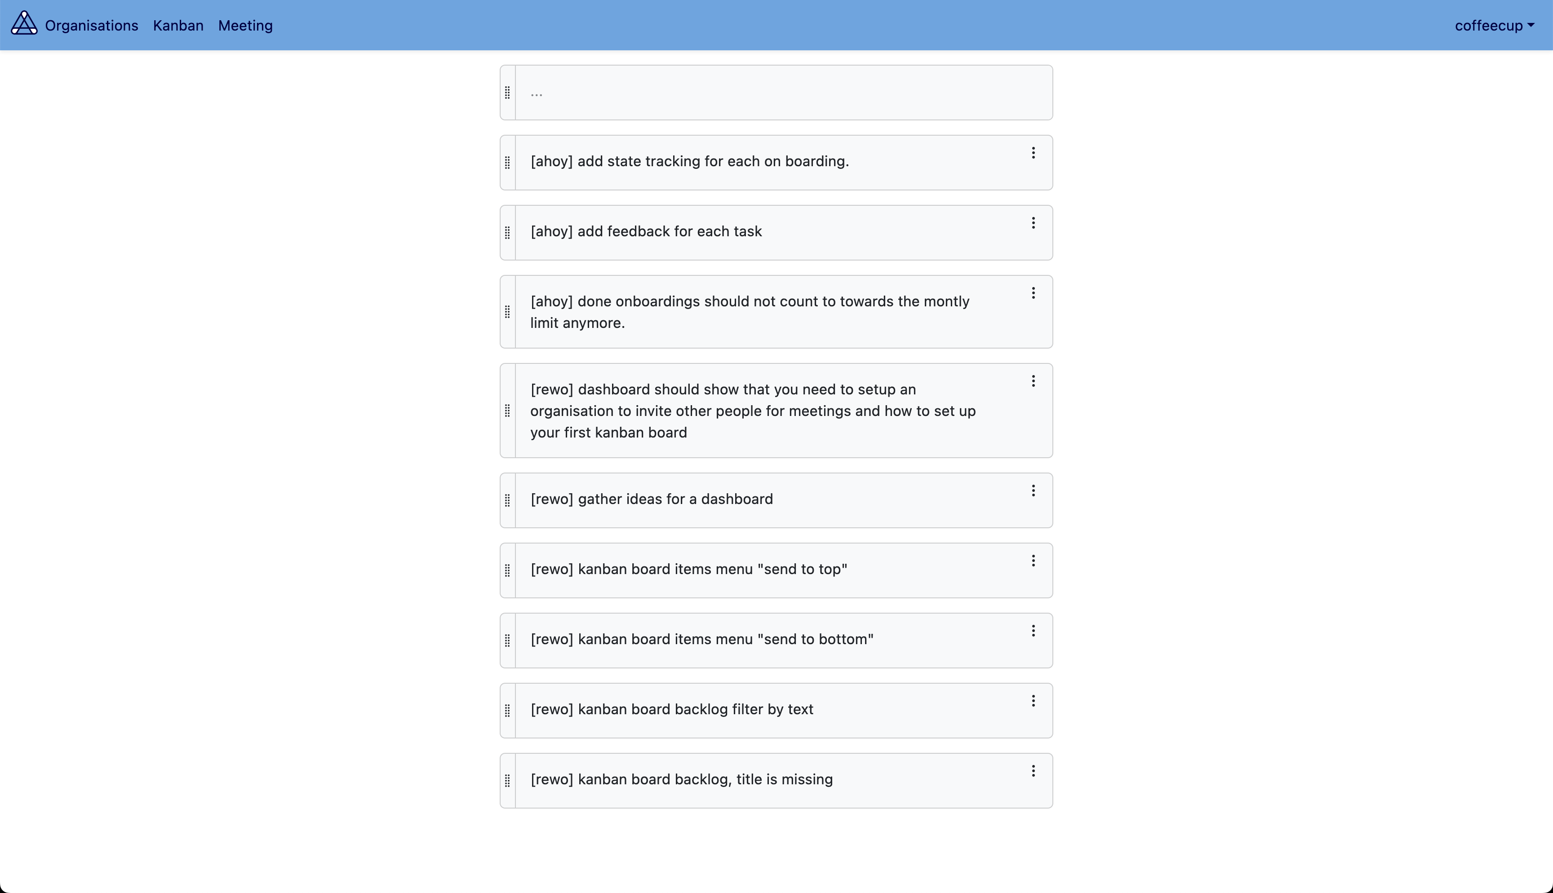Screen dimensions: 1553x893
Task: Click drag handle of "backlog filter by text" item
Action: point(507,710)
